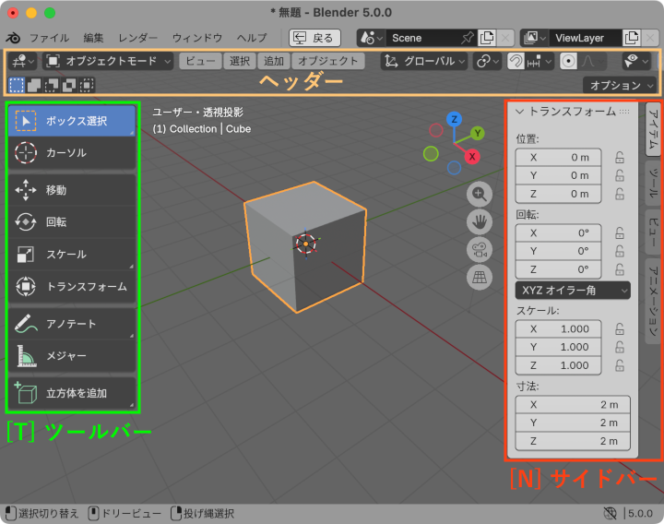Click the 戻る button
The width and height of the screenshot is (664, 524).
[x=314, y=38]
